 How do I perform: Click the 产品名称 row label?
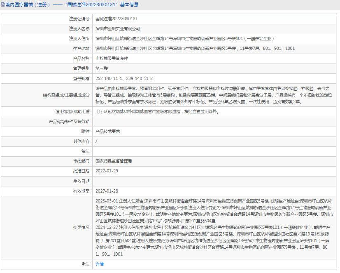(81, 59)
